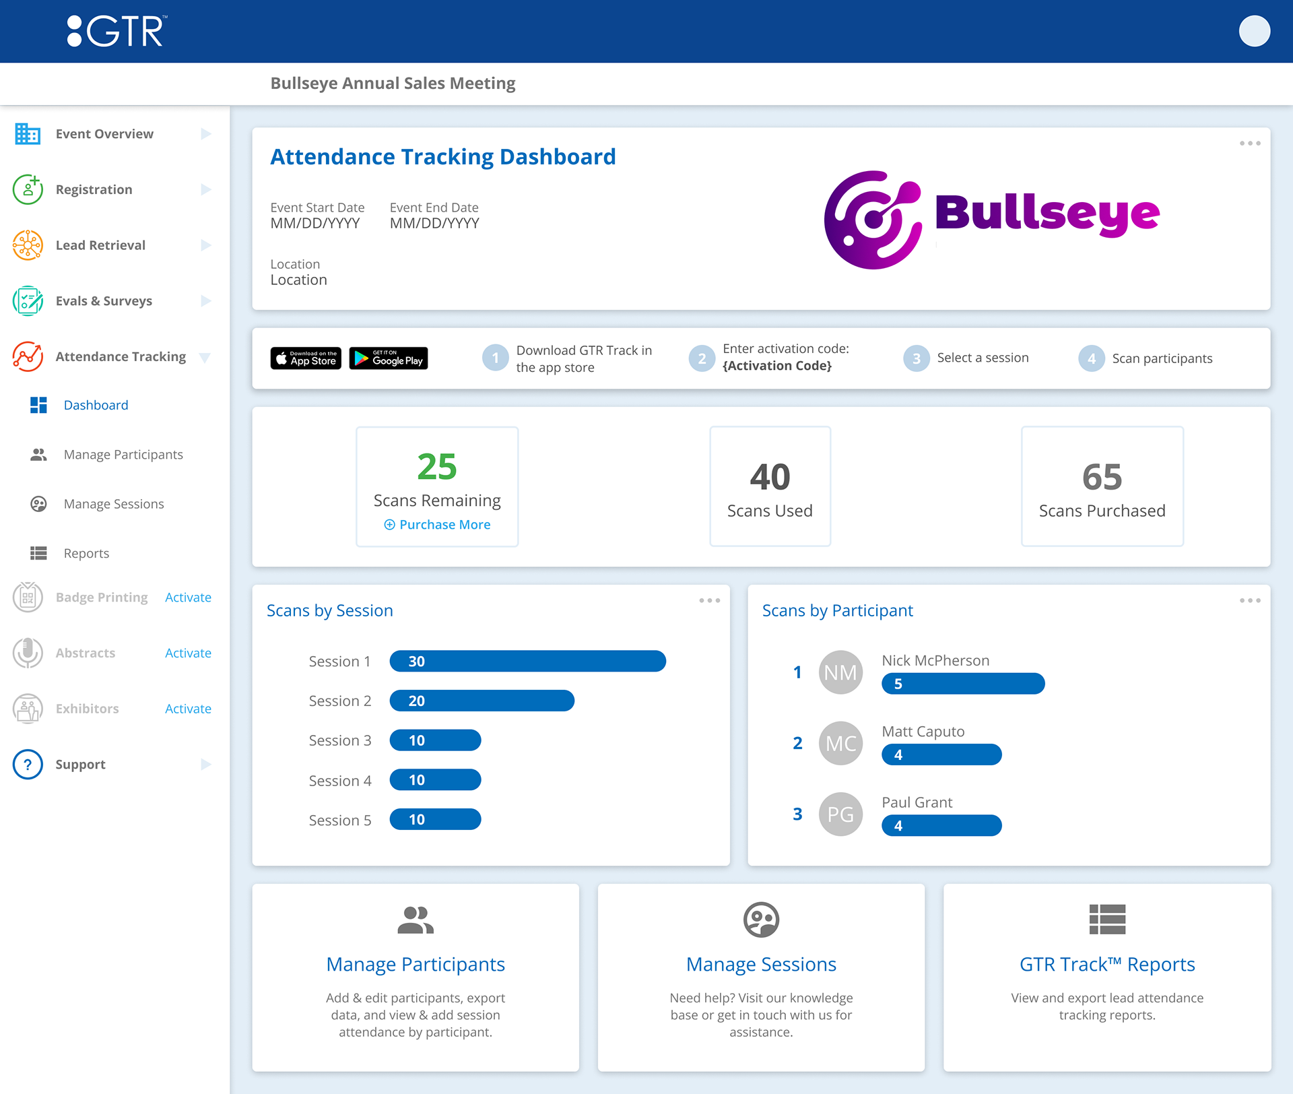This screenshot has width=1293, height=1094.
Task: Open Reports in the sidebar
Action: click(x=86, y=553)
